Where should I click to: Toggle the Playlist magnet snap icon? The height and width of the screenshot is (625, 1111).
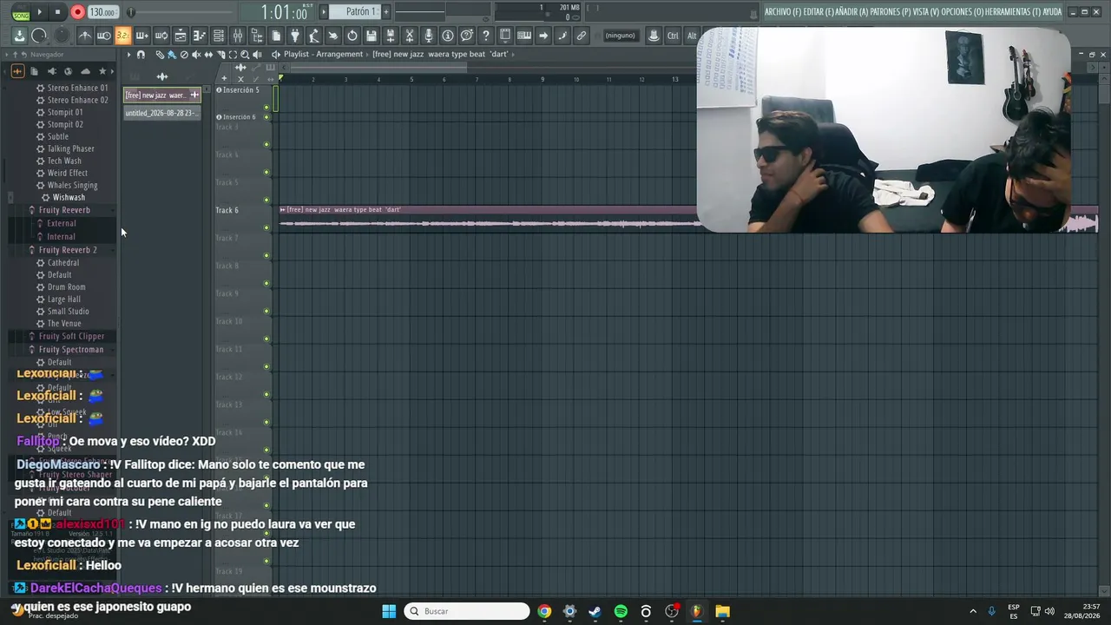pyautogui.click(x=141, y=55)
